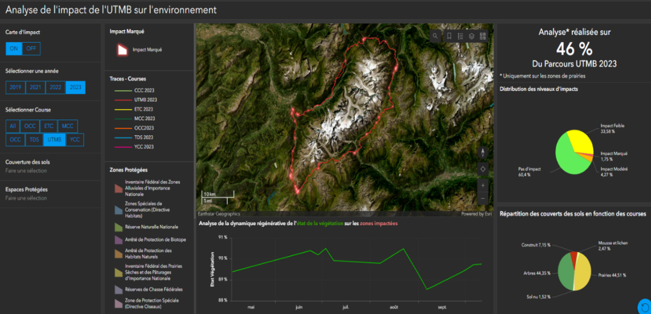Screen dimensions: 651x314
Task: Choose the OCC button beside TDS
Action: (x=16, y=139)
